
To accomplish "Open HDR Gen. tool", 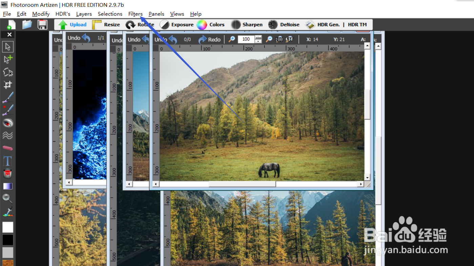I will [322, 25].
